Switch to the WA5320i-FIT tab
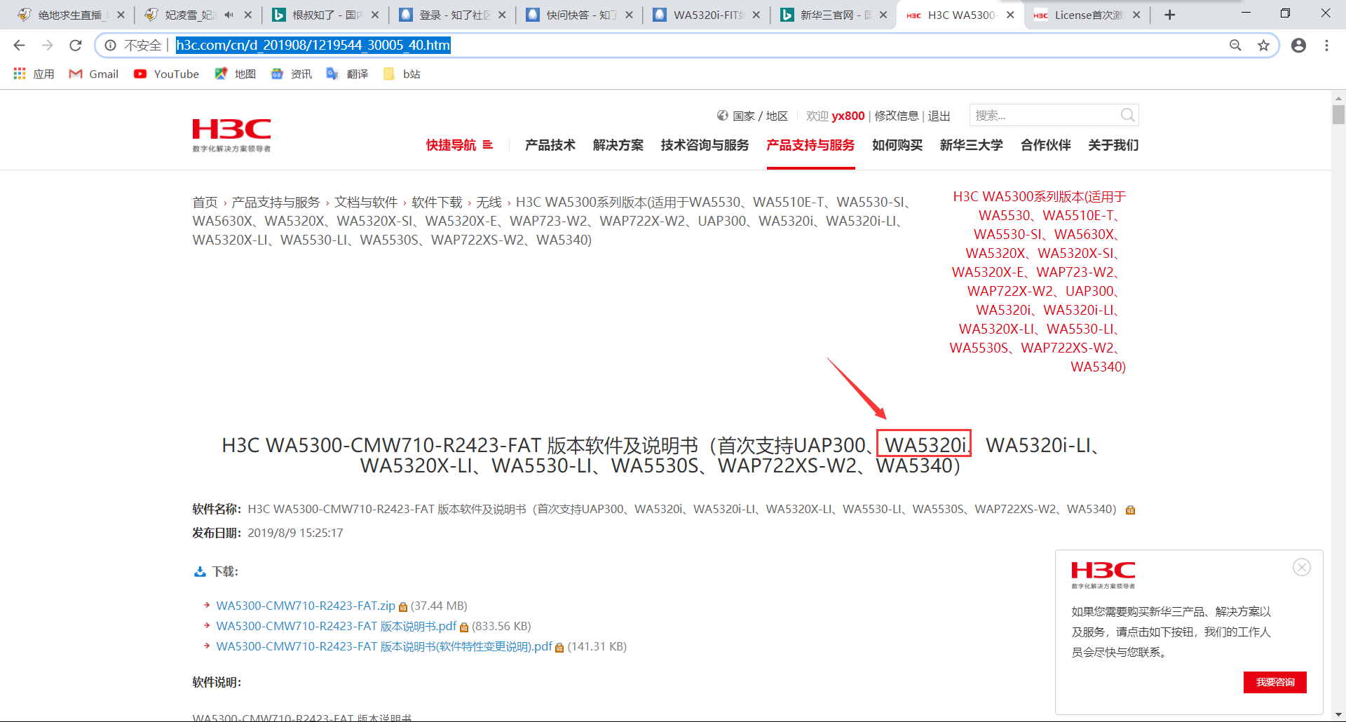This screenshot has width=1346, height=722. (707, 15)
